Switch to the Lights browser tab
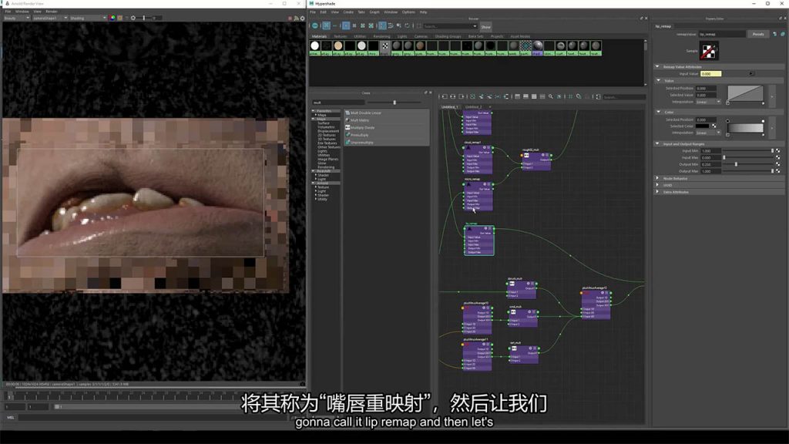The width and height of the screenshot is (789, 444). pos(402,36)
